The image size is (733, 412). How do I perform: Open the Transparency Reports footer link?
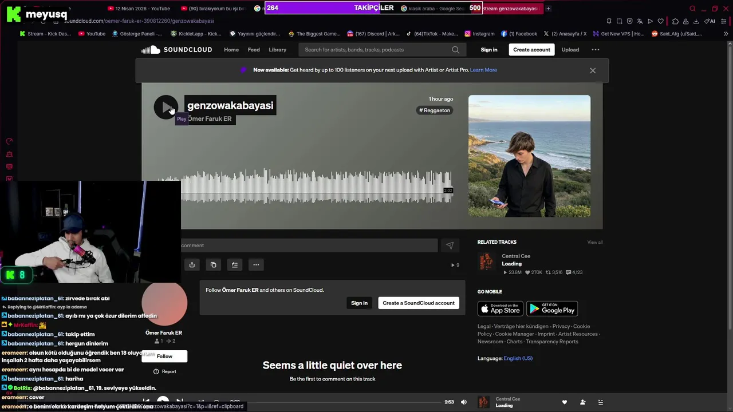pos(552,342)
